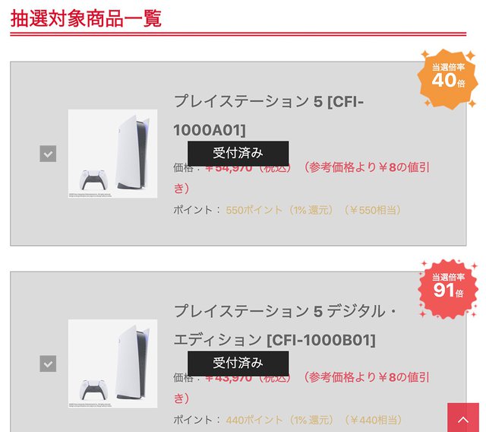
Task: Click the 受付済み label on the CFI-1000A01 item
Action: [x=238, y=152]
